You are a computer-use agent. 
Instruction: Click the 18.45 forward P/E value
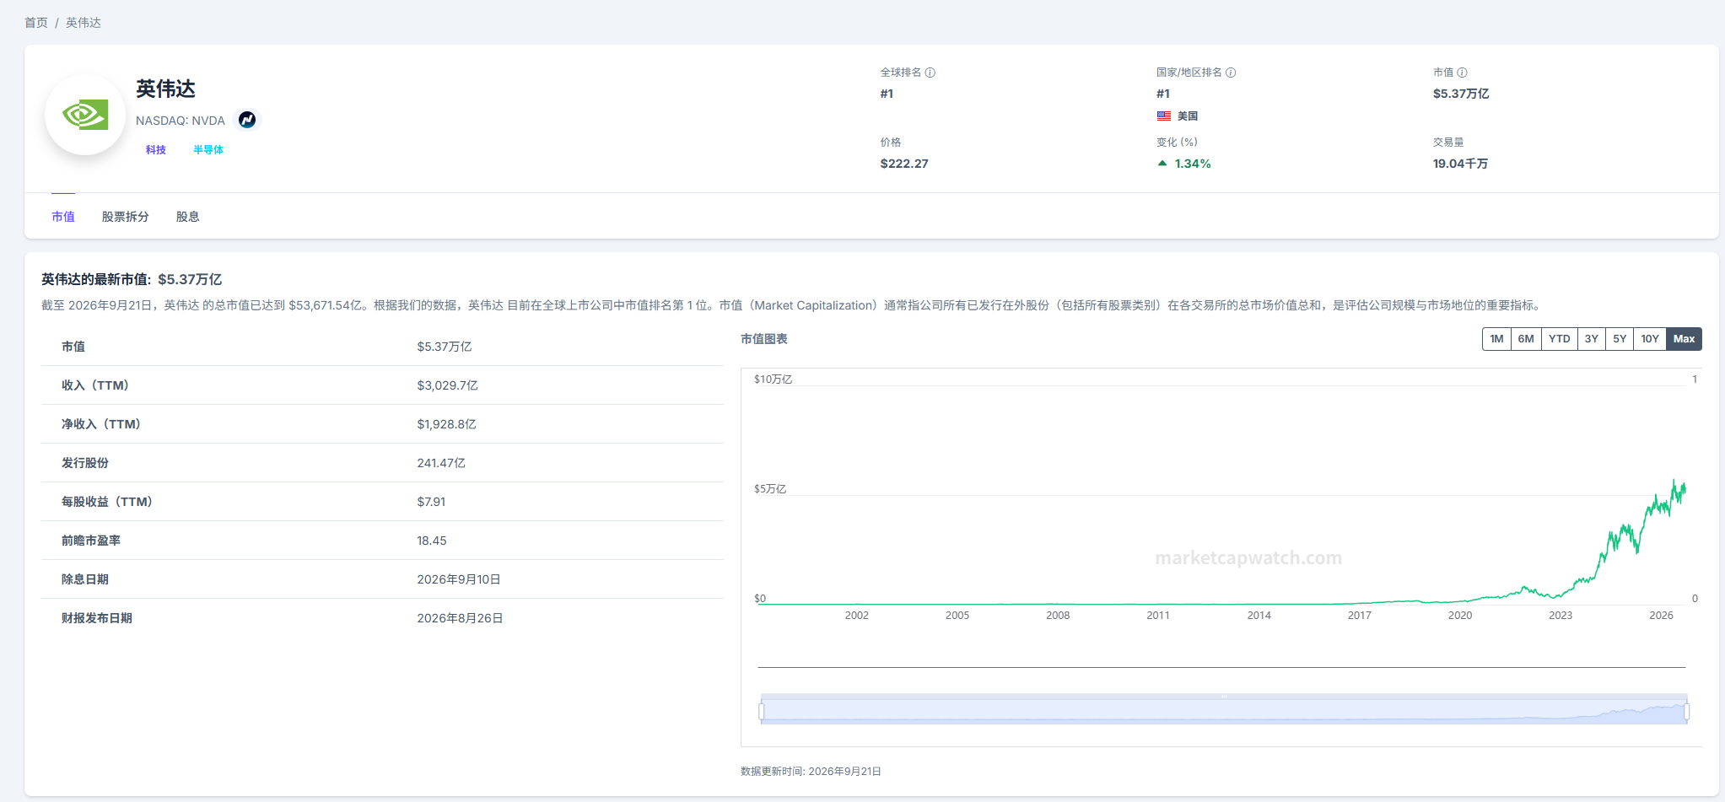[432, 541]
